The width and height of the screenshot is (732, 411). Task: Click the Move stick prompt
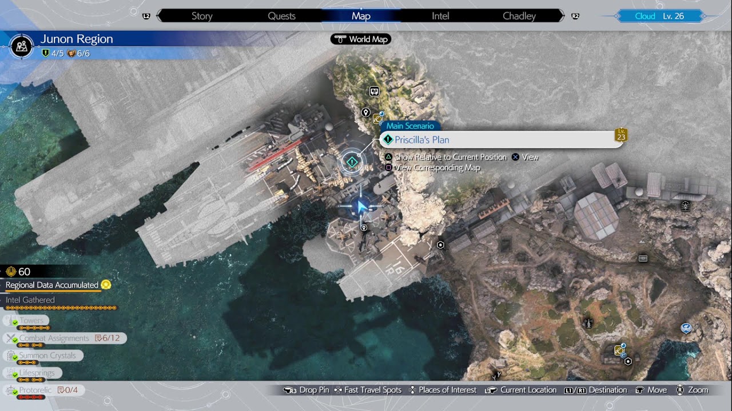[651, 390]
